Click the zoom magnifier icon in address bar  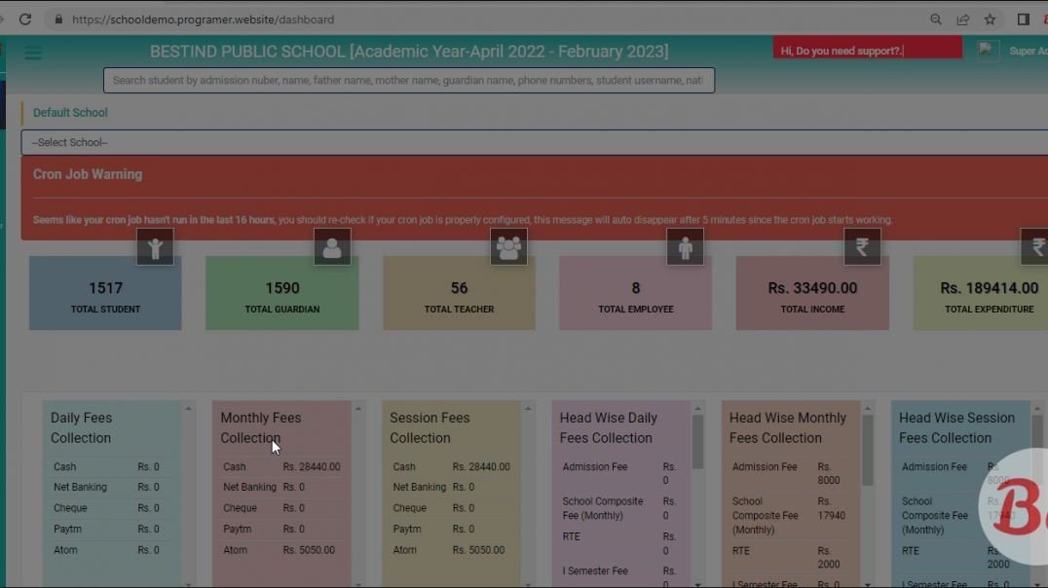935,18
